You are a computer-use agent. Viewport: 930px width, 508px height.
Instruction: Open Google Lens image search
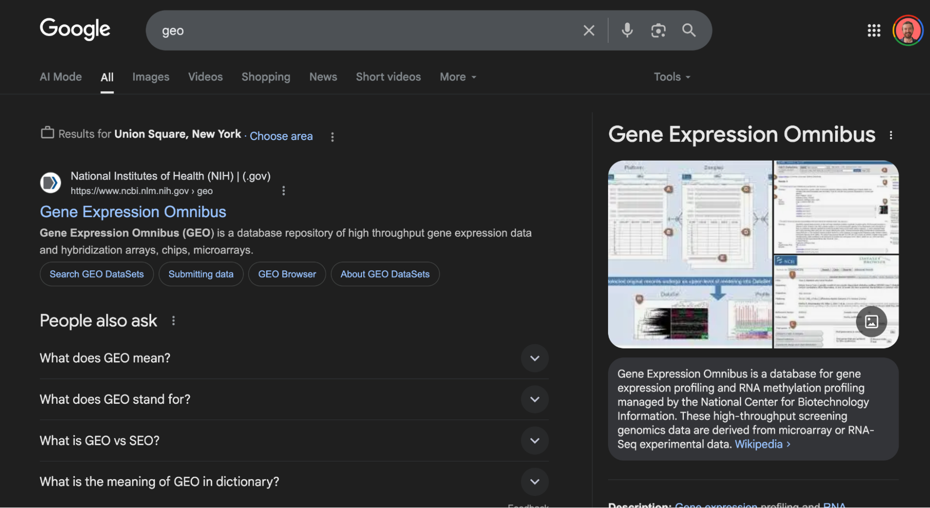click(x=658, y=30)
